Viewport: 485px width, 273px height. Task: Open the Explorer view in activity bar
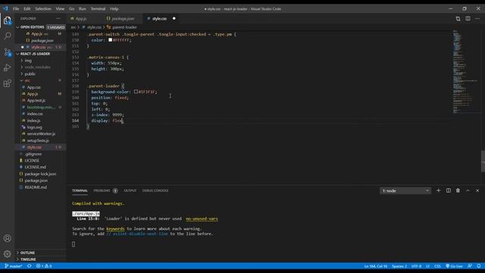pyautogui.click(x=8, y=20)
